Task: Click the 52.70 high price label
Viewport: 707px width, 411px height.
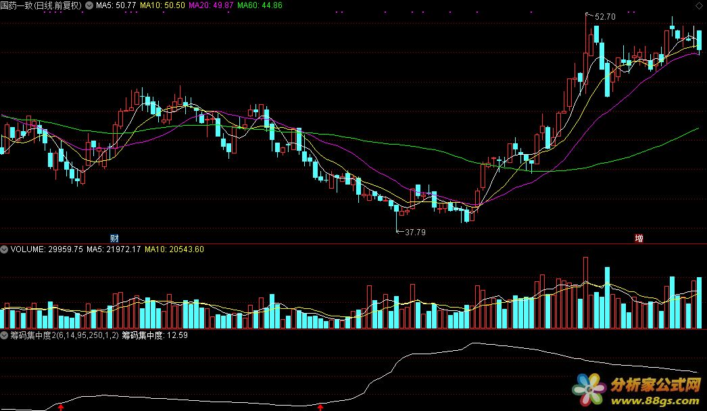Action: 605,17
